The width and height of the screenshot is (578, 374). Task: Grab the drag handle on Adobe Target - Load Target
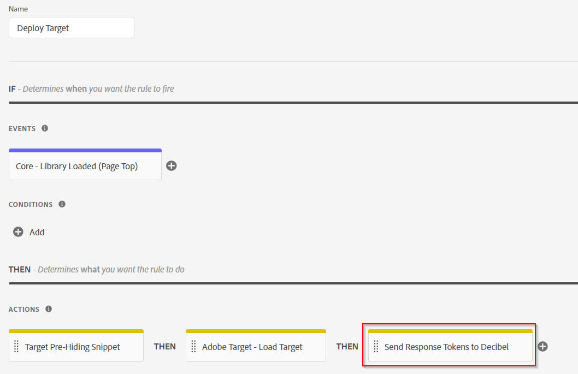194,346
